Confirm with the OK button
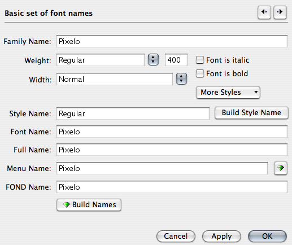Screen dimensions: 292x245 [x=267, y=236]
